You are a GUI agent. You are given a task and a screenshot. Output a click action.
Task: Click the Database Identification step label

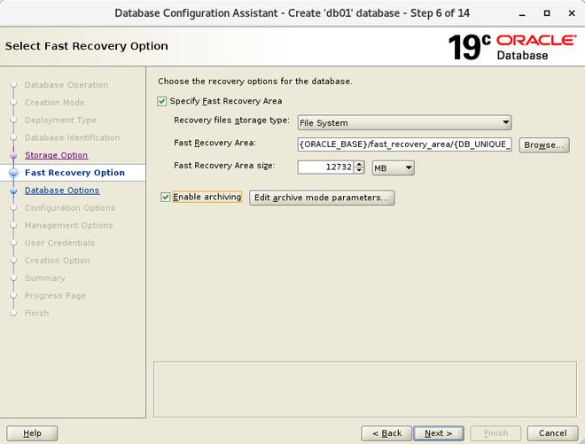tap(73, 137)
